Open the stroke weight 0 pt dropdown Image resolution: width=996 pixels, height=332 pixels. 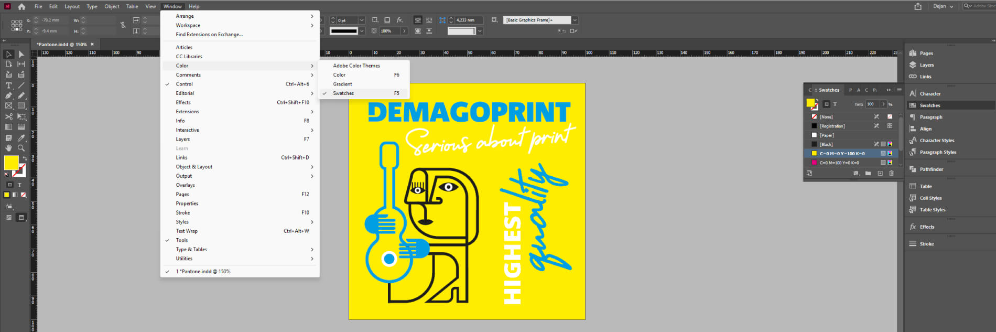point(362,20)
